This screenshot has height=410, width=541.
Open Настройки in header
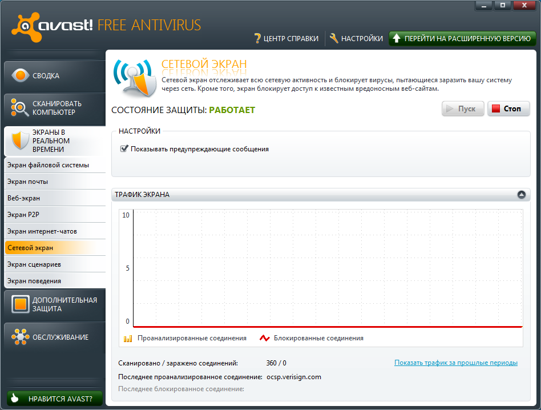pyautogui.click(x=356, y=38)
